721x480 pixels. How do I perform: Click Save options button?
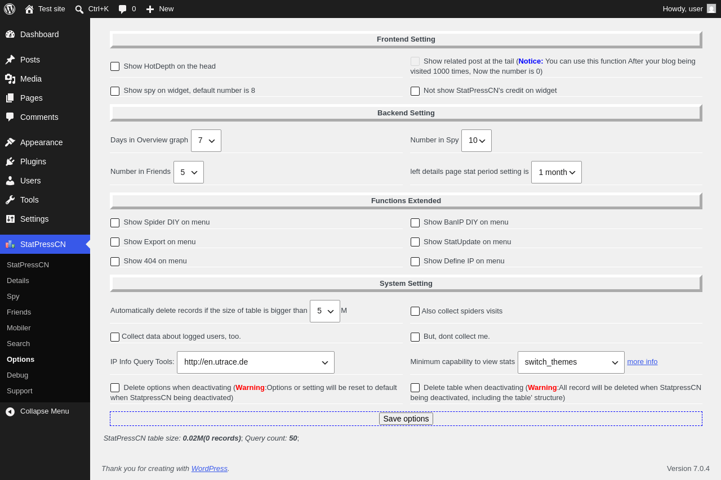point(406,419)
